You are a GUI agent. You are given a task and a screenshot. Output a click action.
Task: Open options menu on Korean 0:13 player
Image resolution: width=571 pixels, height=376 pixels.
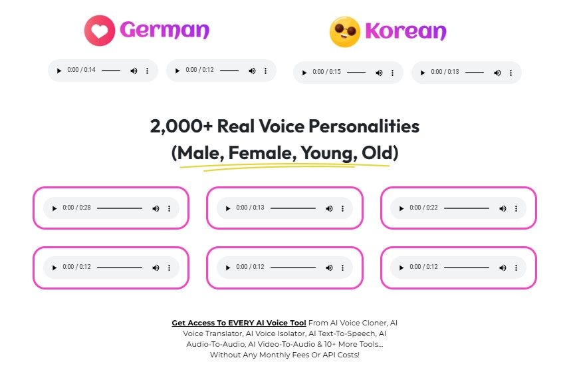511,73
